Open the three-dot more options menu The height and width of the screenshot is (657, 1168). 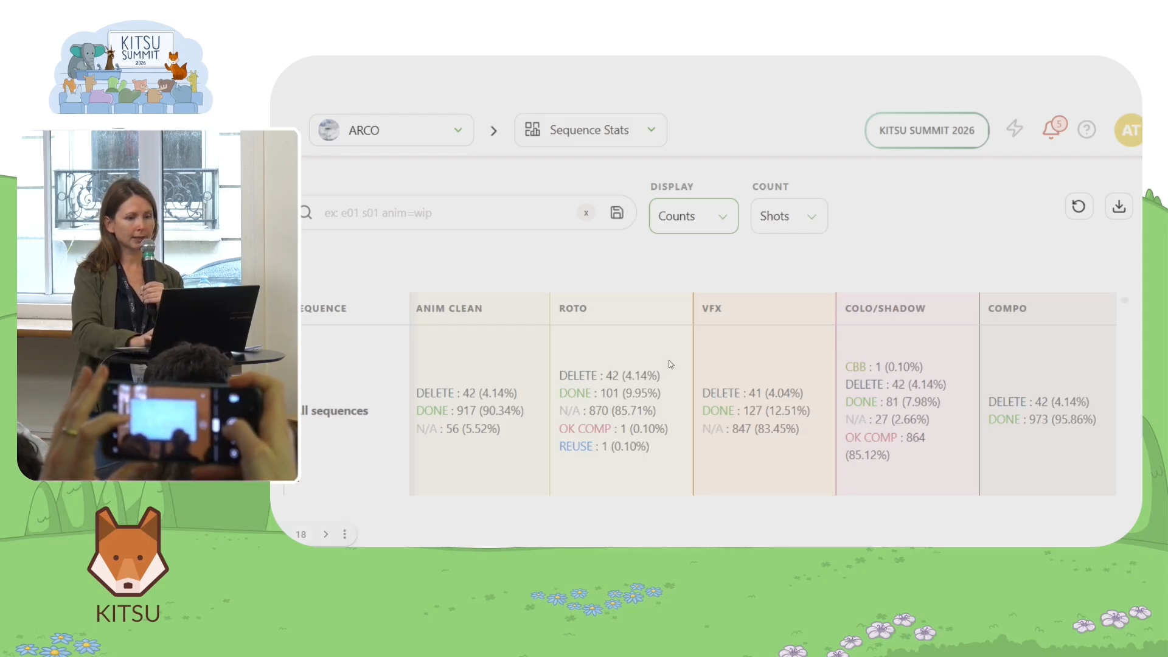pyautogui.click(x=344, y=534)
